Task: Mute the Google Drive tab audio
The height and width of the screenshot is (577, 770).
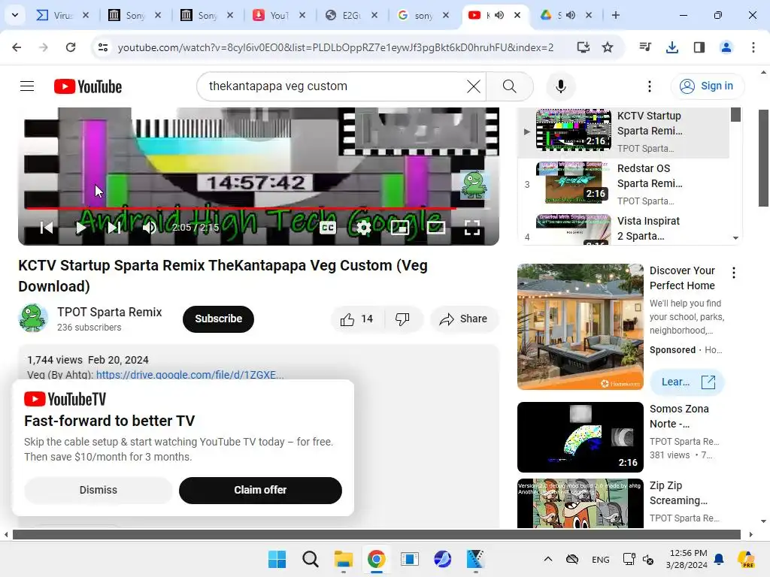Action: 571,15
